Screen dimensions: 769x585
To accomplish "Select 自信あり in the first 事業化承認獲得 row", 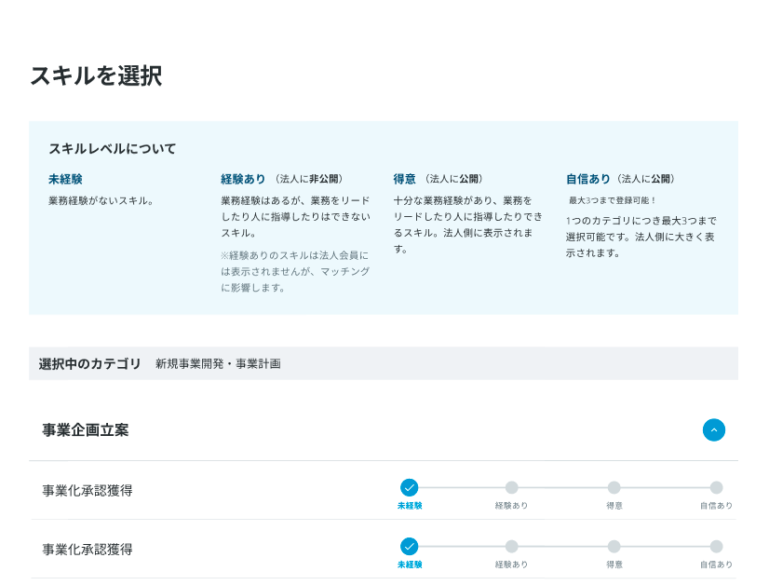I will tap(717, 488).
